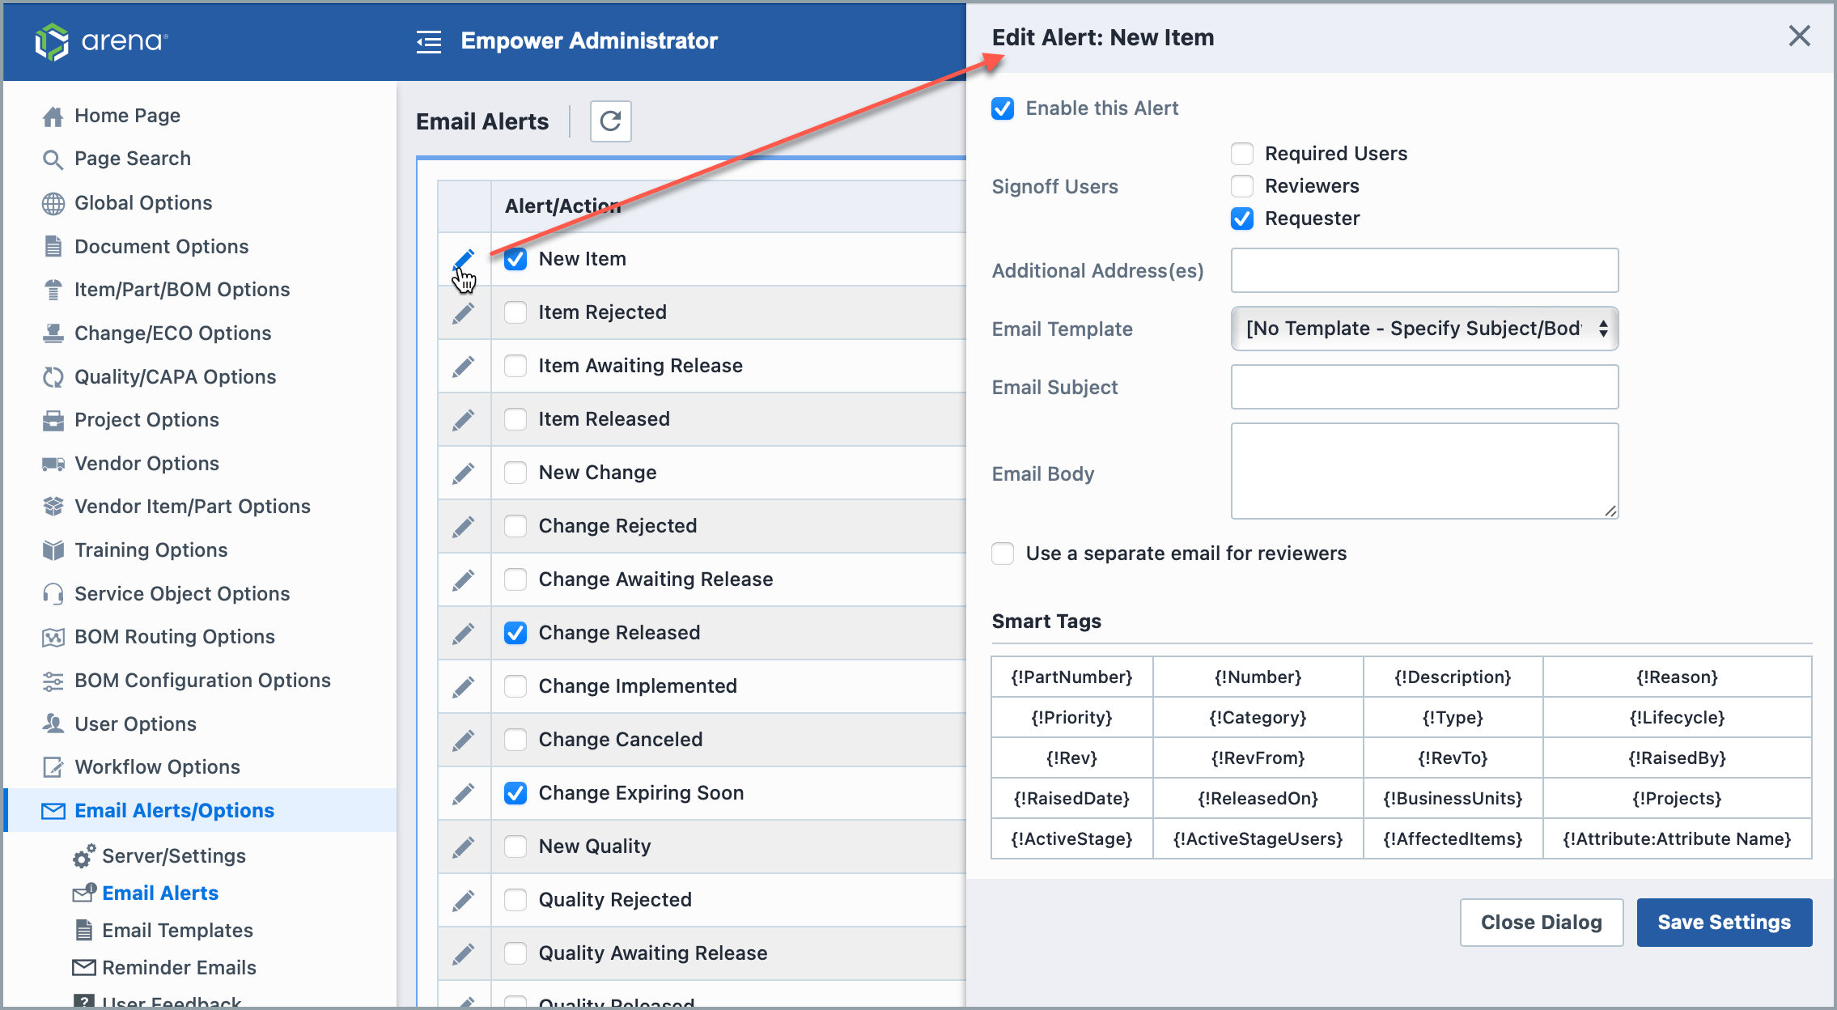Close the Edit Alert dialog with X
Image resolution: width=1837 pixels, height=1010 pixels.
(x=1799, y=36)
